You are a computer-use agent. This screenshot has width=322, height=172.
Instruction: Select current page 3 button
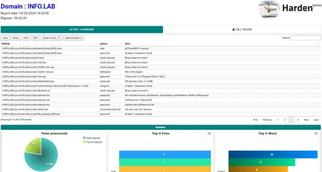point(291,120)
